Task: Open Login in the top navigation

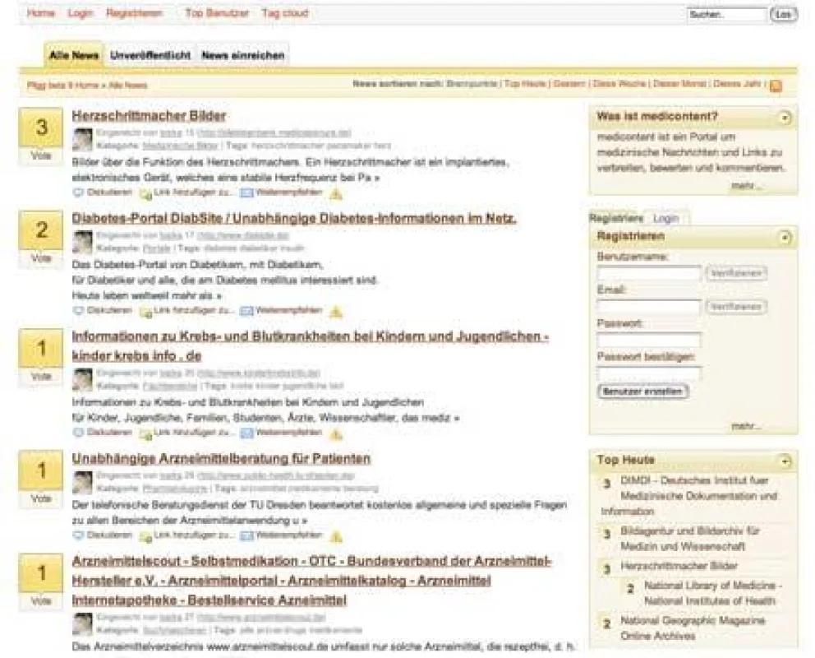Action: pos(80,13)
